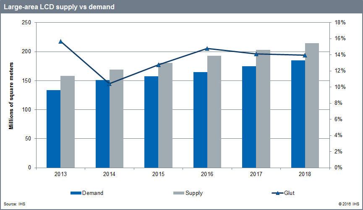Click the Glut triangle marker for 2014
363x210 pixels.
coord(110,84)
